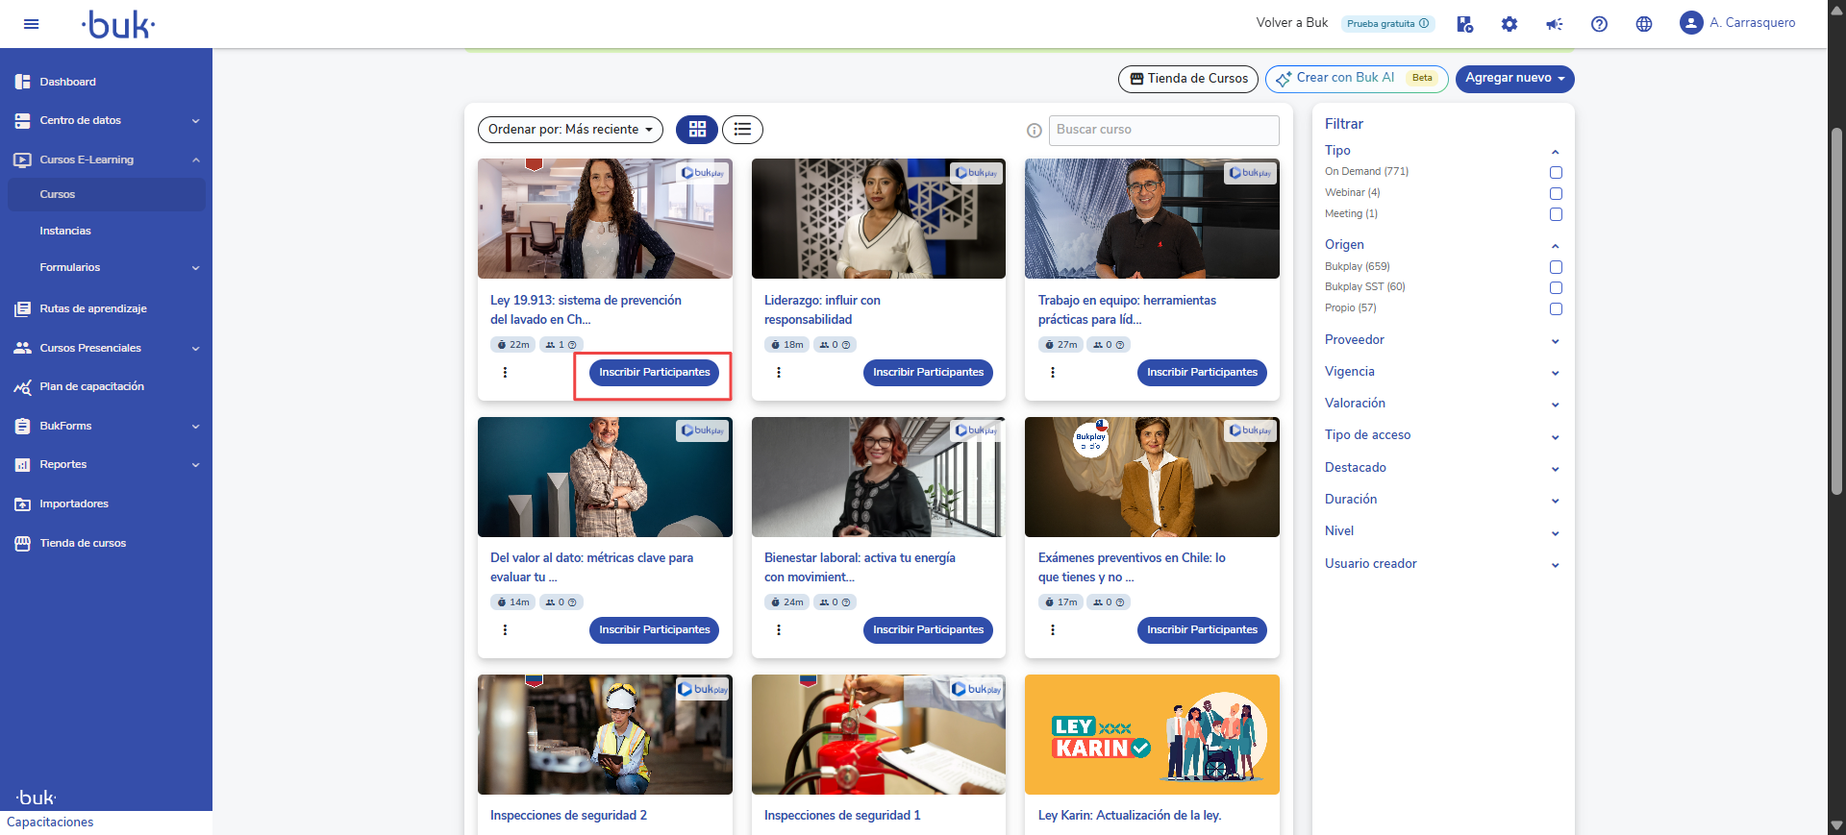Click the info icon beside search field

click(1035, 131)
